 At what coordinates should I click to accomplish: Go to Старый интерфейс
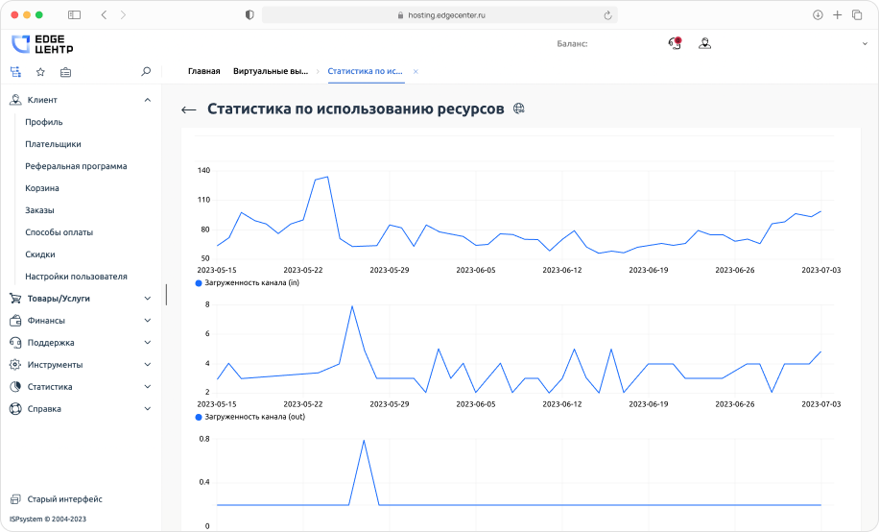[64, 499]
